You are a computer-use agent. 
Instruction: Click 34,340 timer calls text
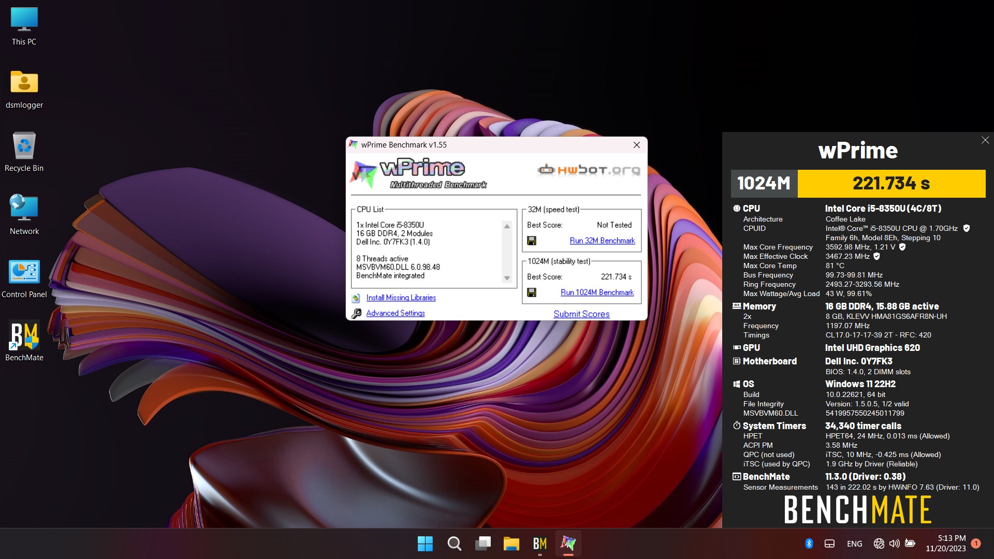click(x=863, y=426)
